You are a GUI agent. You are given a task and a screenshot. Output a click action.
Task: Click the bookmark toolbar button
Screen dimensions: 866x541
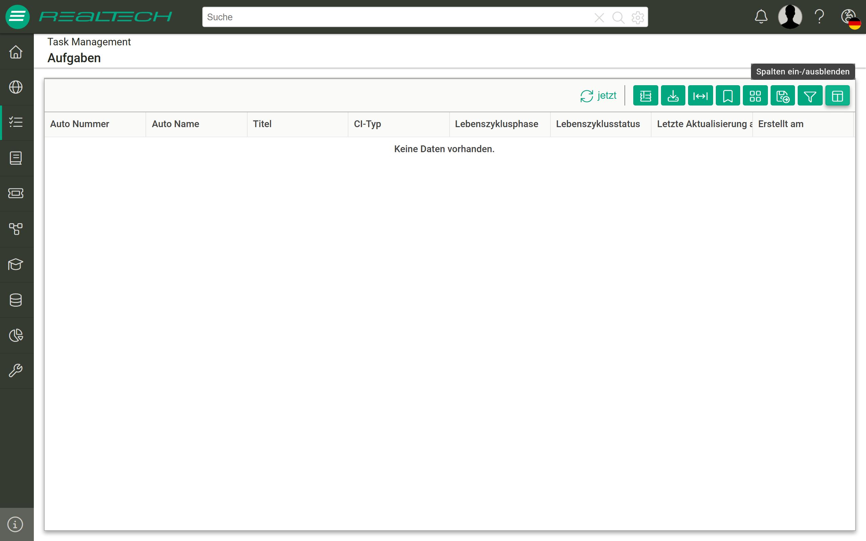point(728,96)
